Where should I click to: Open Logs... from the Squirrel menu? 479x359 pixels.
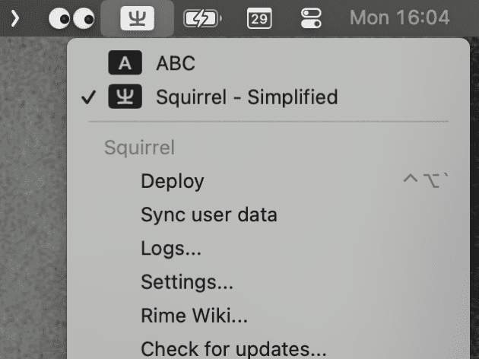[171, 248]
